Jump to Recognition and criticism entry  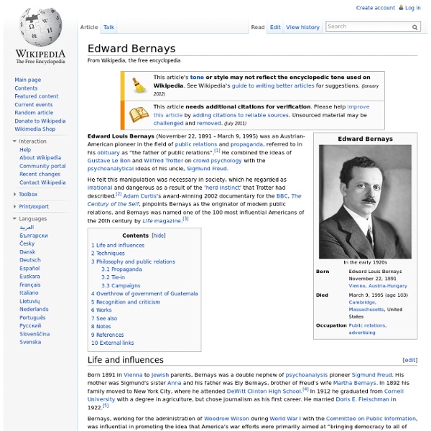click(x=126, y=302)
